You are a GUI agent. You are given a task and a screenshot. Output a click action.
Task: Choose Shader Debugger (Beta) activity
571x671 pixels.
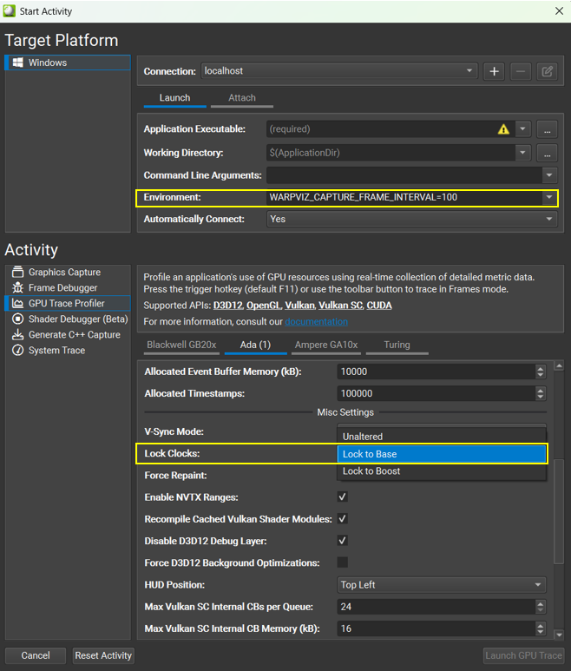77,319
